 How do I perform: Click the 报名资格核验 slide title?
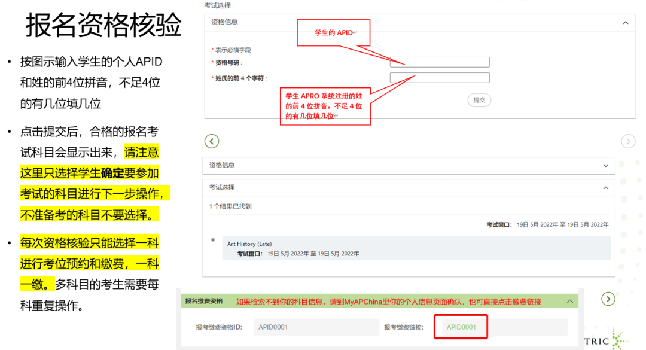pyautogui.click(x=103, y=26)
